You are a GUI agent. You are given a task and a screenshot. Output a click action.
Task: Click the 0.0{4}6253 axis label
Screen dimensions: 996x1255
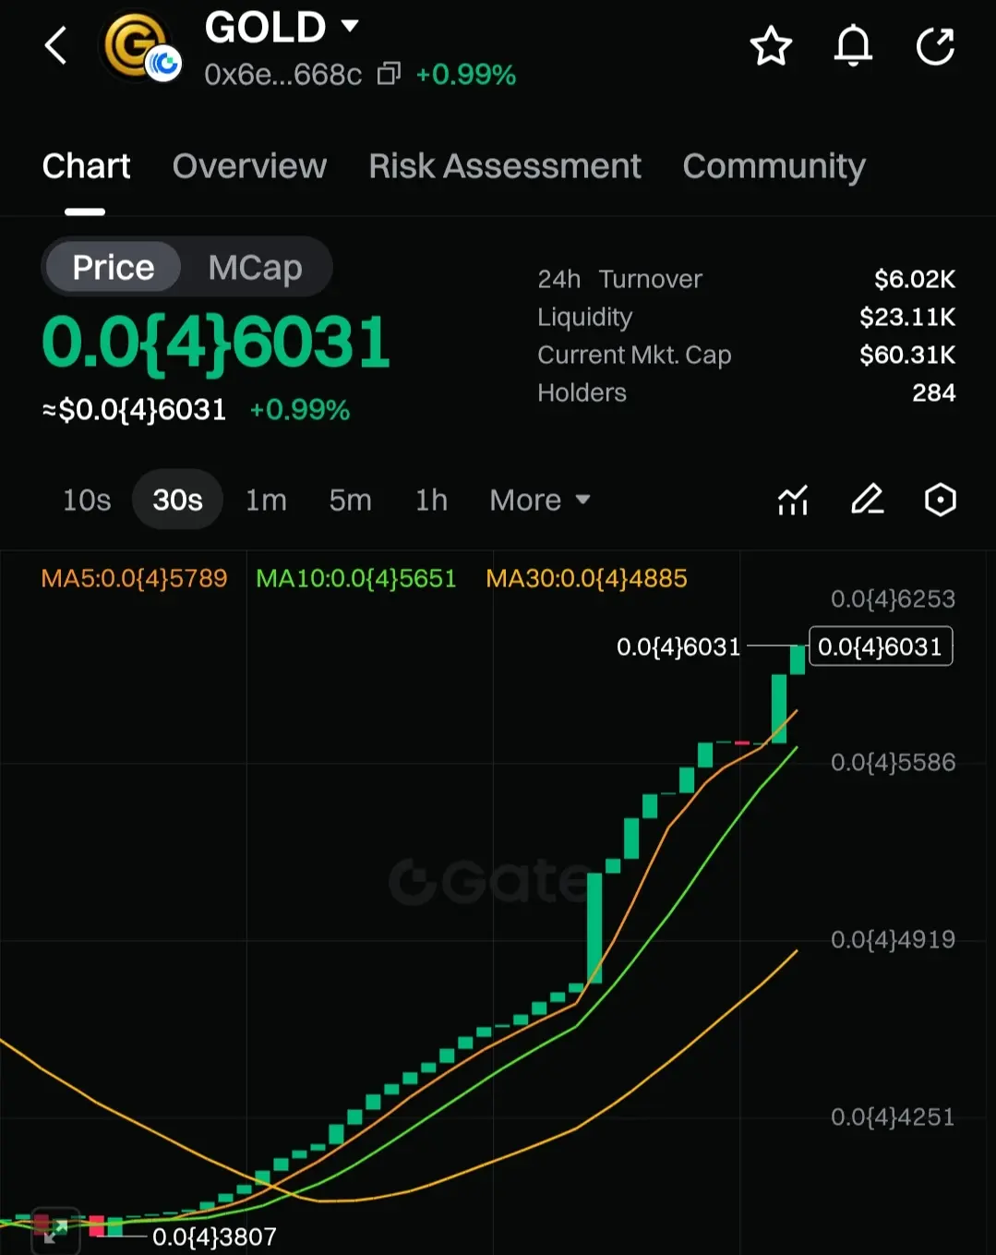click(x=893, y=598)
